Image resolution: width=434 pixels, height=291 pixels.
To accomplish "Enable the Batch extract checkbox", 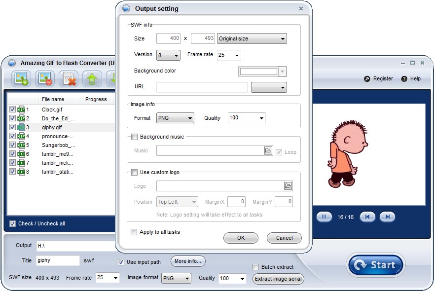I will coord(255,267).
